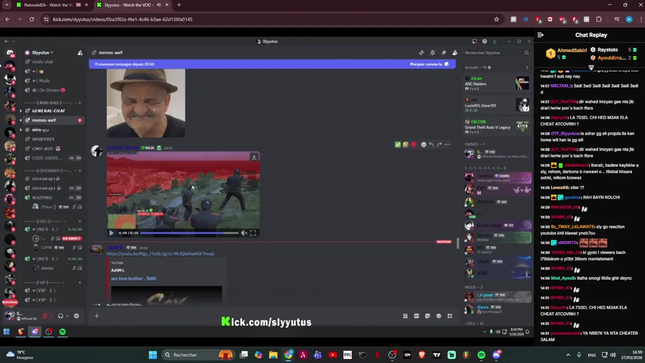Mute the embedded video volume
The height and width of the screenshot is (363, 645).
[x=244, y=233]
